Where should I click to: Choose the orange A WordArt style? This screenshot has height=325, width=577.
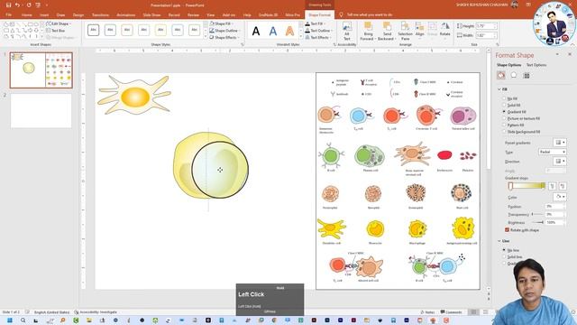click(x=289, y=31)
